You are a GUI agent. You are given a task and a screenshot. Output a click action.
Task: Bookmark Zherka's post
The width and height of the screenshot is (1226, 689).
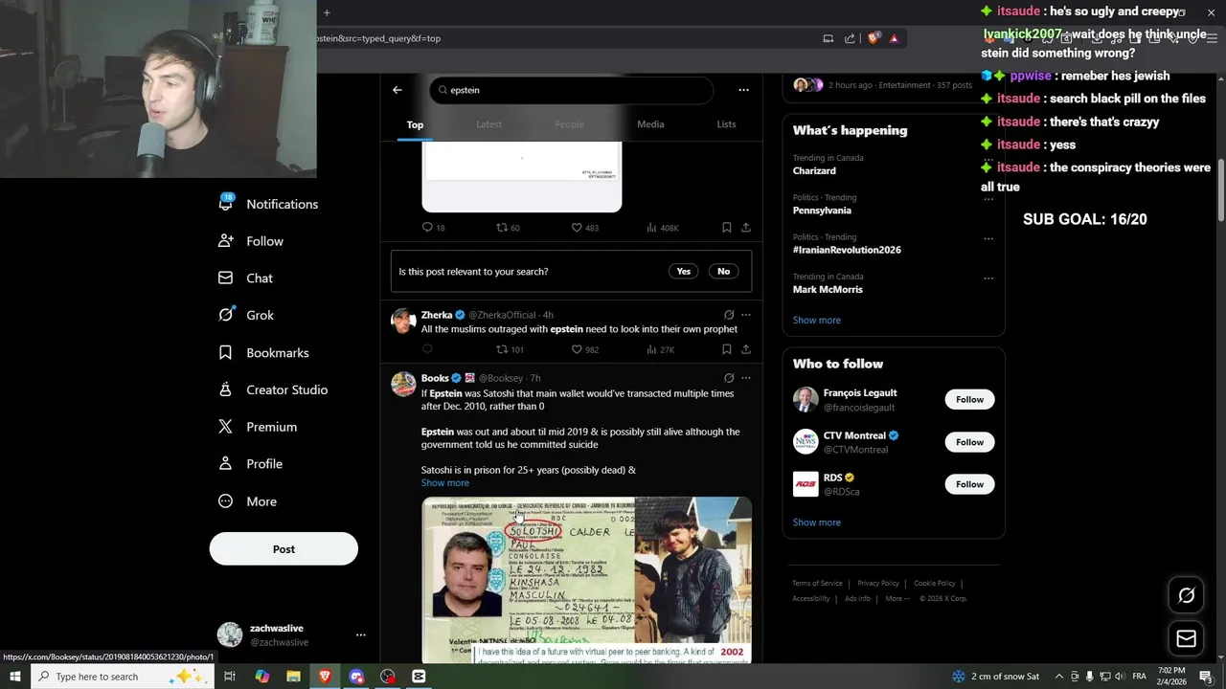point(726,349)
